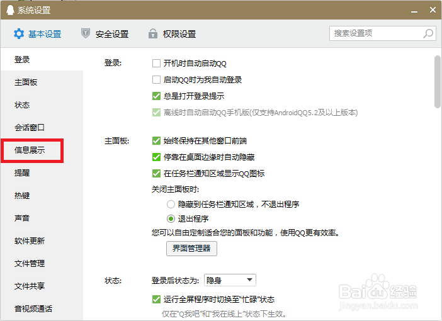Click the shield icon beside 安全设置
Image resolution: width=442 pixels, height=321 pixels.
tap(86, 33)
